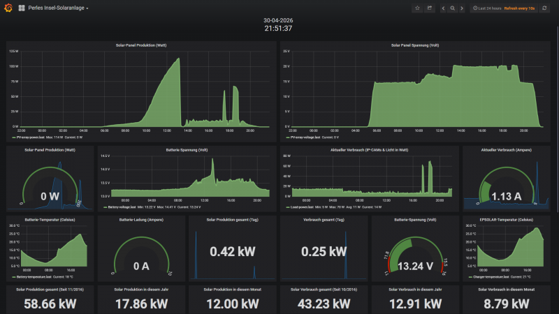Open the Last 24 hours time picker

click(487, 8)
